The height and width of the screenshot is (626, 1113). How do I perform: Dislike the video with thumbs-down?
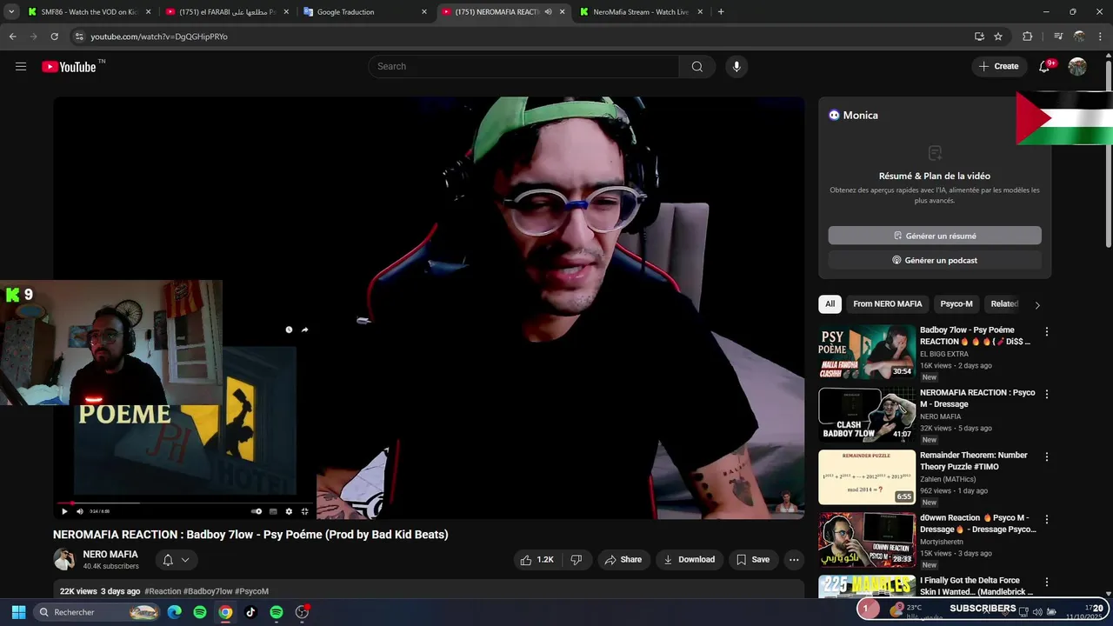(576, 560)
